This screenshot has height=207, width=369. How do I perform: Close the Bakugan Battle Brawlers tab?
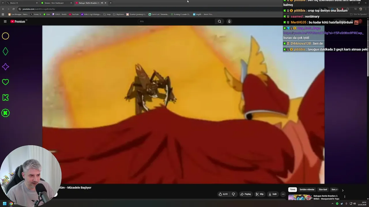pos(106,3)
